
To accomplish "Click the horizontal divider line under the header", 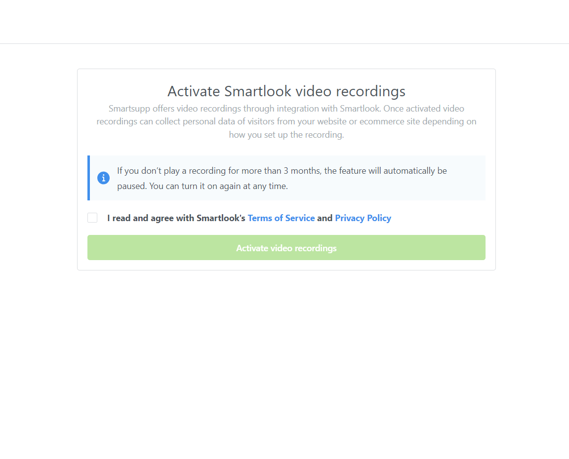I will coord(284,43).
